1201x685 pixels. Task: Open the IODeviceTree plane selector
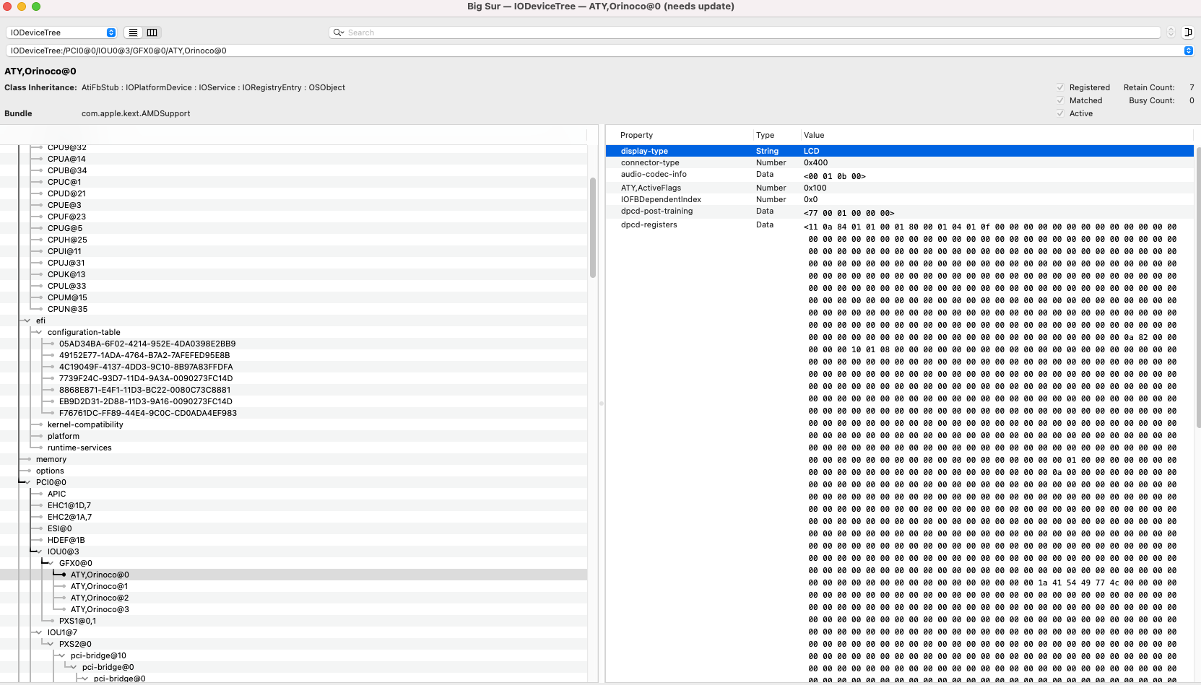tap(61, 32)
